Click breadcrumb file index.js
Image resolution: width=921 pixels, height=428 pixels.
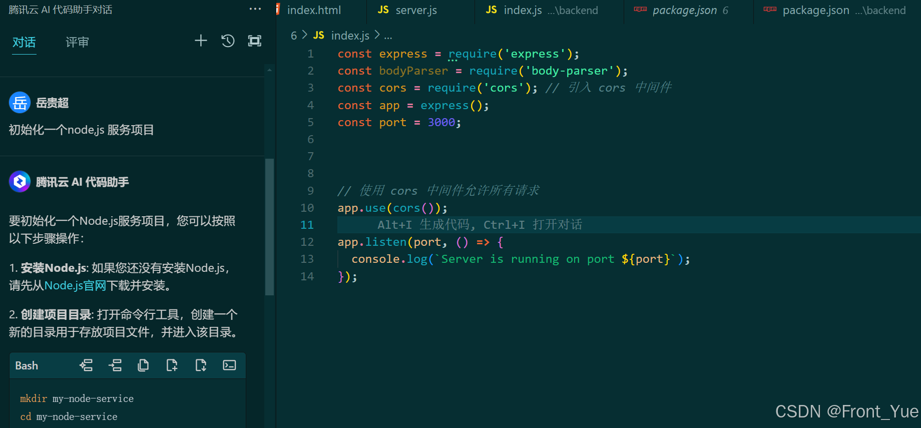350,36
